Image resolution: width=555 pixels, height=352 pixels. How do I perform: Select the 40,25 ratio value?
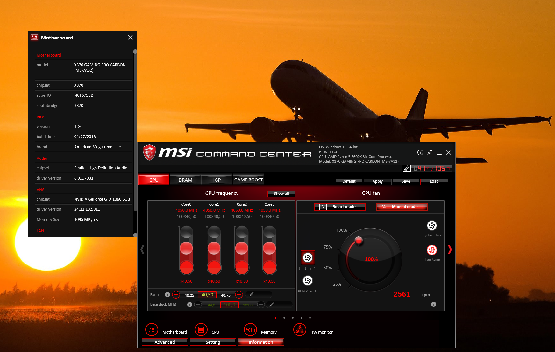coord(189,295)
